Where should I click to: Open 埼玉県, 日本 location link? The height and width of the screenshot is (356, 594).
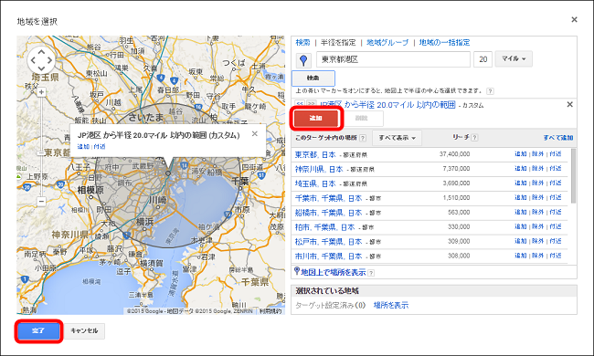(315, 183)
